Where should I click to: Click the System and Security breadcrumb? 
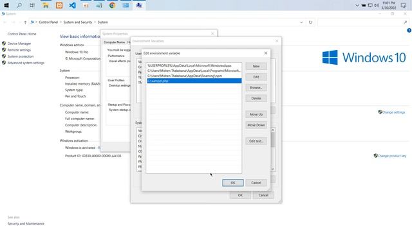click(78, 22)
